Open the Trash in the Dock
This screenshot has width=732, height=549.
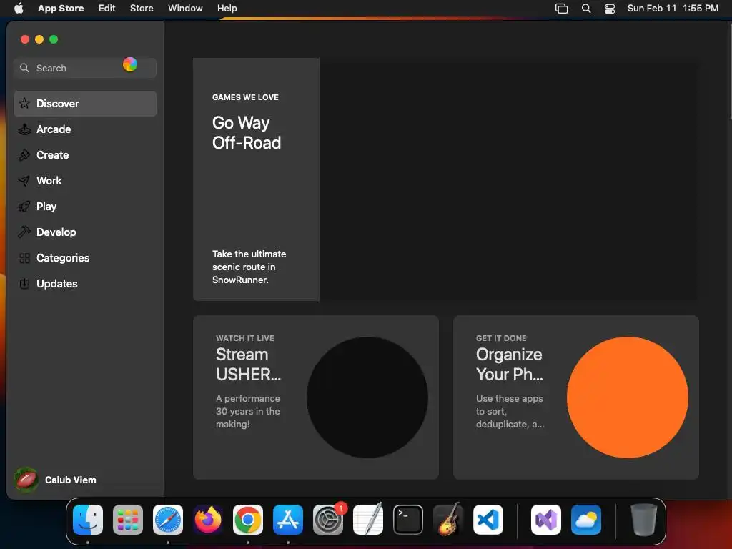click(644, 520)
